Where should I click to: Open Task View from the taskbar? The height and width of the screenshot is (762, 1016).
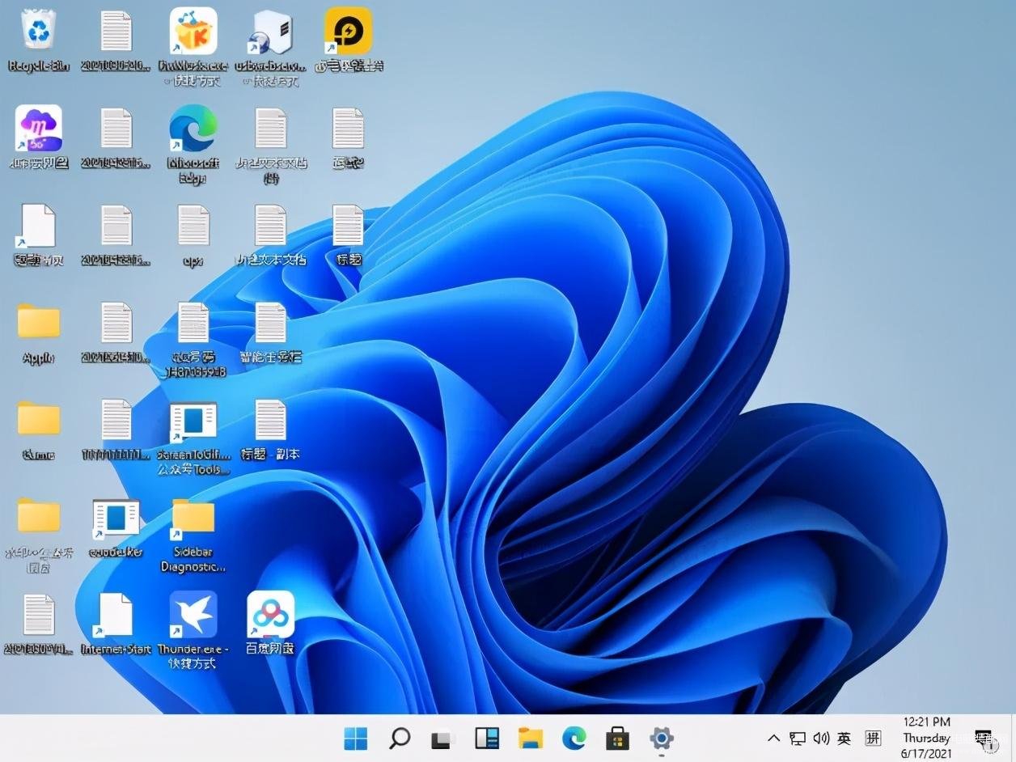442,738
